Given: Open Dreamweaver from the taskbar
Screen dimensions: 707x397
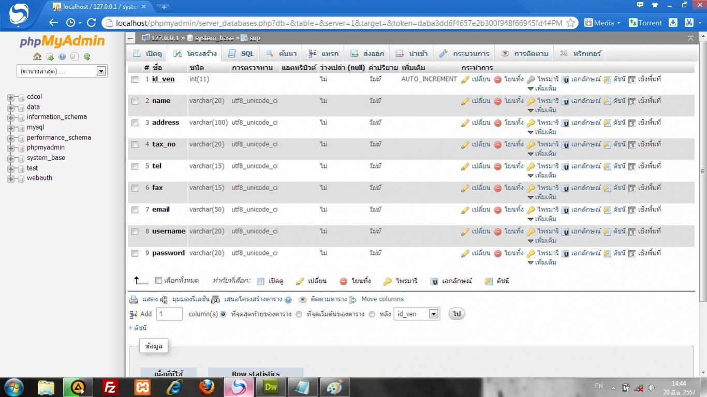Looking at the screenshot, I should pyautogui.click(x=271, y=387).
